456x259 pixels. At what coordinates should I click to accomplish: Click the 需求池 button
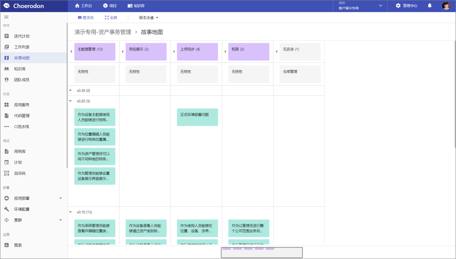click(85, 18)
